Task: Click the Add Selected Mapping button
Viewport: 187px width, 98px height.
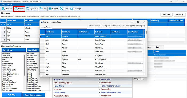Action: pos(34,95)
